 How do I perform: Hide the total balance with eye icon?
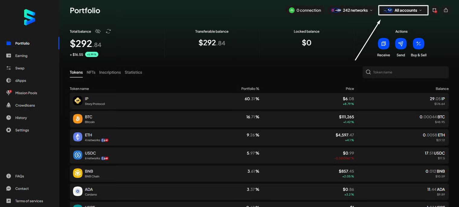point(98,31)
